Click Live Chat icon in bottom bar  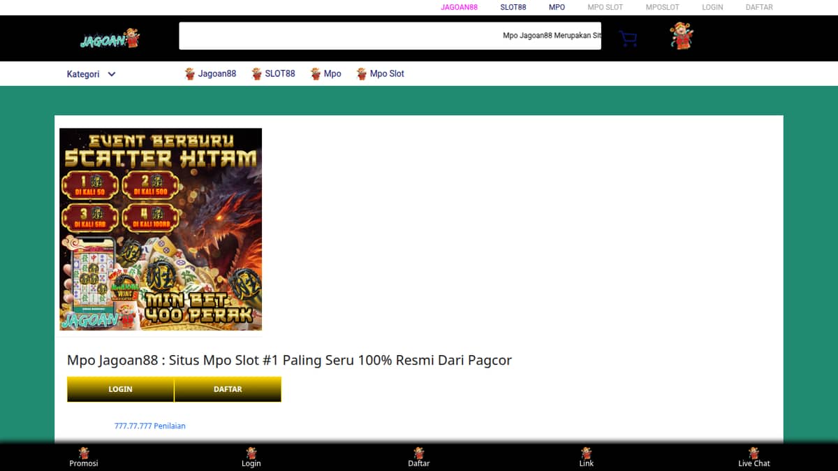tap(754, 453)
